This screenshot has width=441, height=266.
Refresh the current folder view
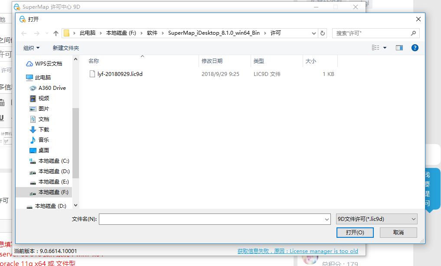[x=322, y=33]
